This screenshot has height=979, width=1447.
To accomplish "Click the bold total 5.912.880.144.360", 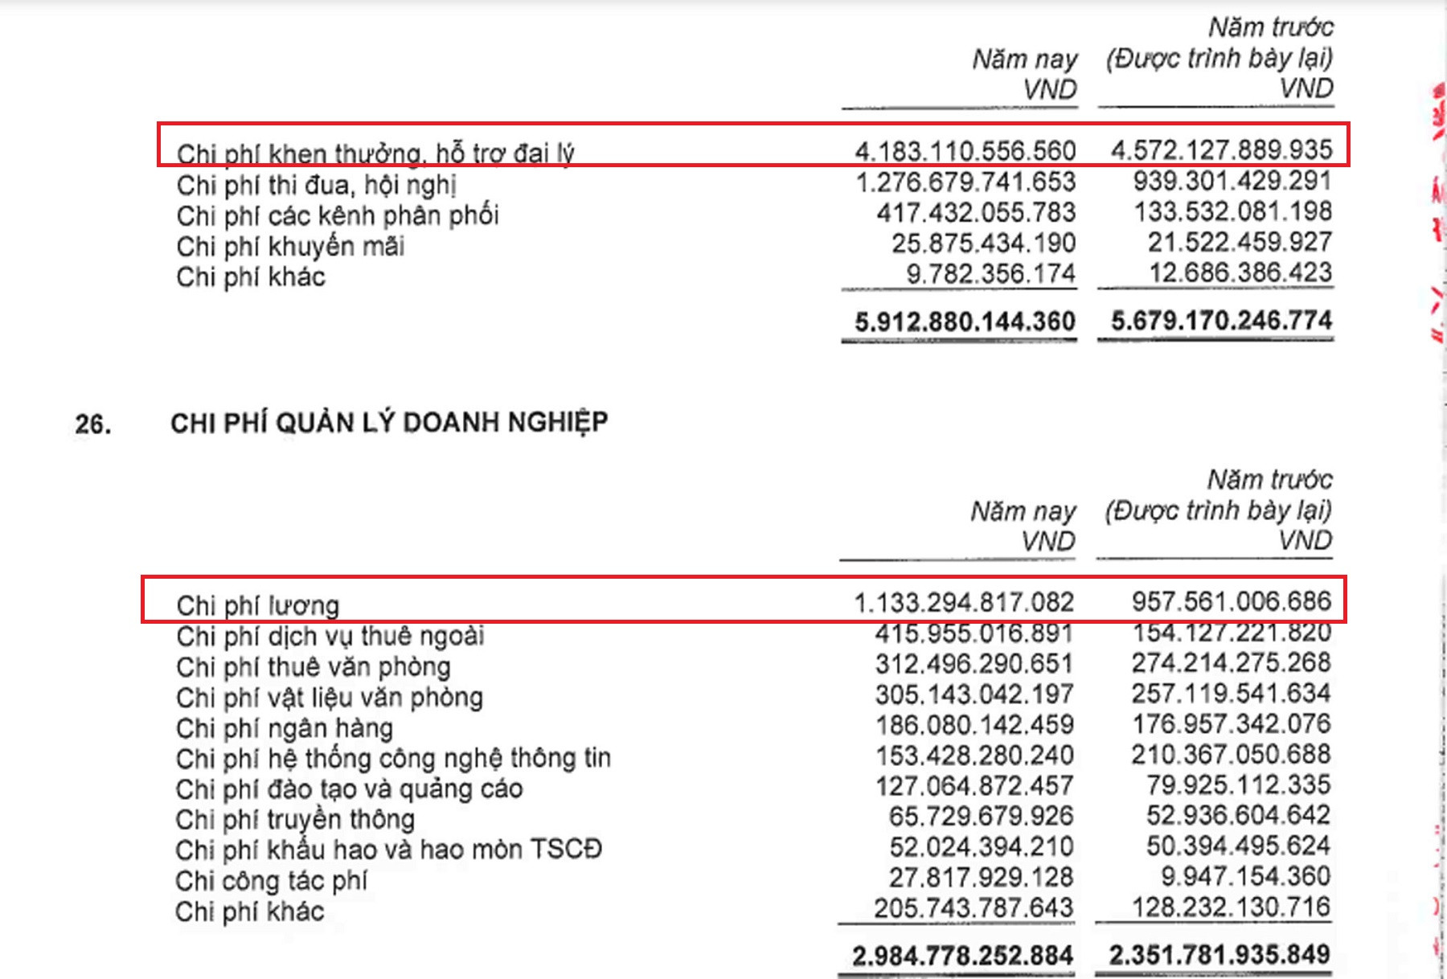I will [x=965, y=322].
